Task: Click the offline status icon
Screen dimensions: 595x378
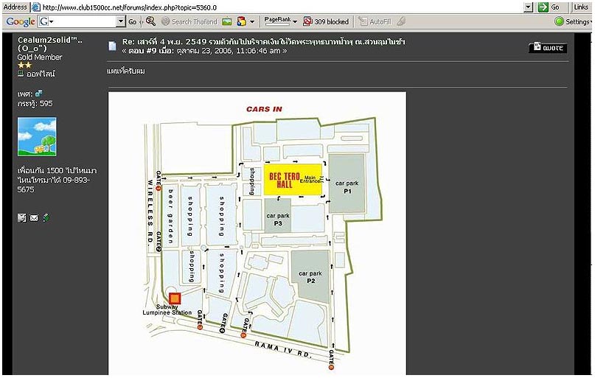Action: 21,74
